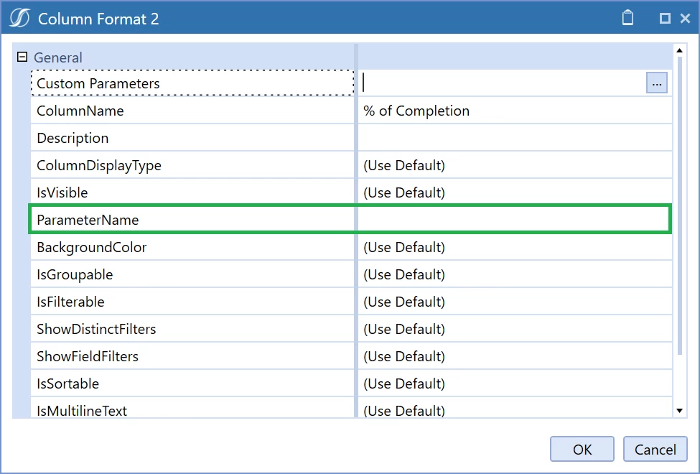Select the IsSortable property row
The width and height of the screenshot is (700, 474).
coord(351,384)
